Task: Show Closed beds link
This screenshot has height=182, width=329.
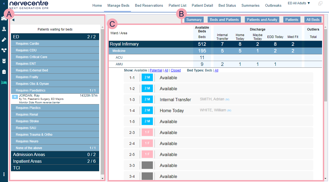Action: tap(176, 70)
